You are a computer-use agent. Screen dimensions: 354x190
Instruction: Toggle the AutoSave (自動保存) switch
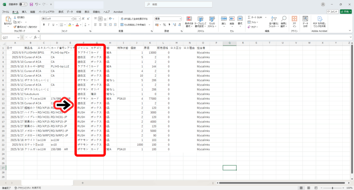24,4
